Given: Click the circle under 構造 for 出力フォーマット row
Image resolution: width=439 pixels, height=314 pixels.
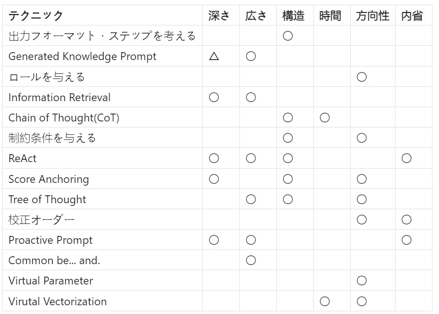Looking at the screenshot, I should 288,36.
